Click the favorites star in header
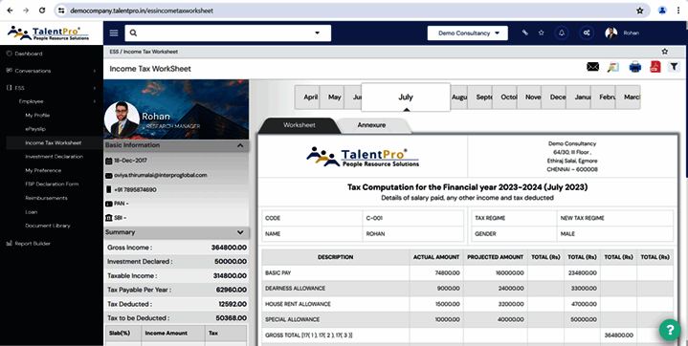The width and height of the screenshot is (688, 346). (542, 32)
